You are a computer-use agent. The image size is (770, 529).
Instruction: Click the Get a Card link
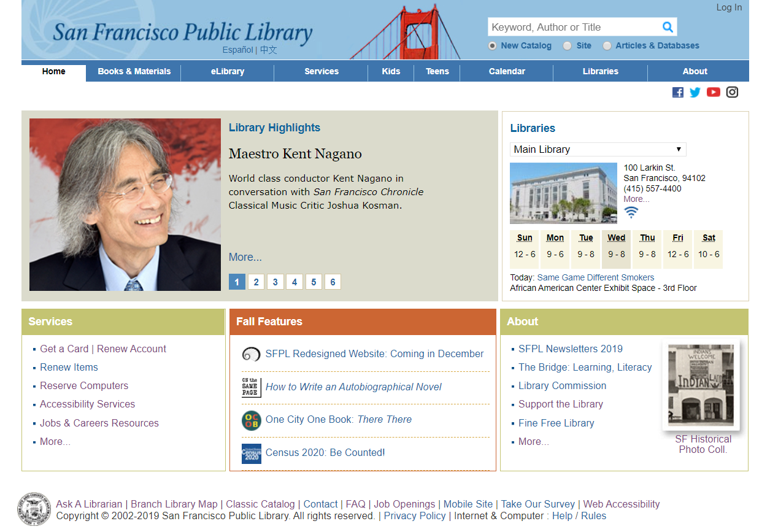pos(64,349)
